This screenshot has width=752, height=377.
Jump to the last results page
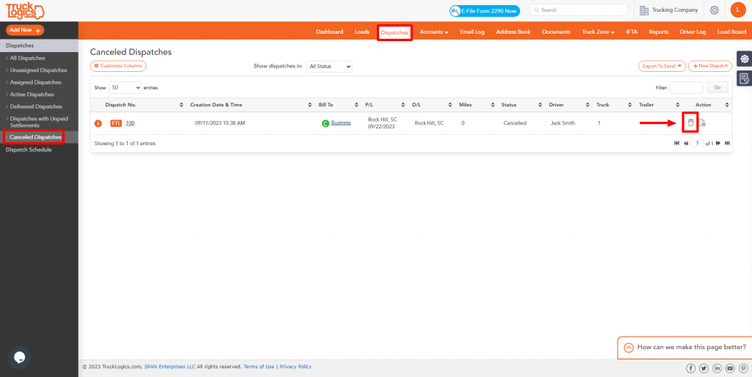coord(727,143)
